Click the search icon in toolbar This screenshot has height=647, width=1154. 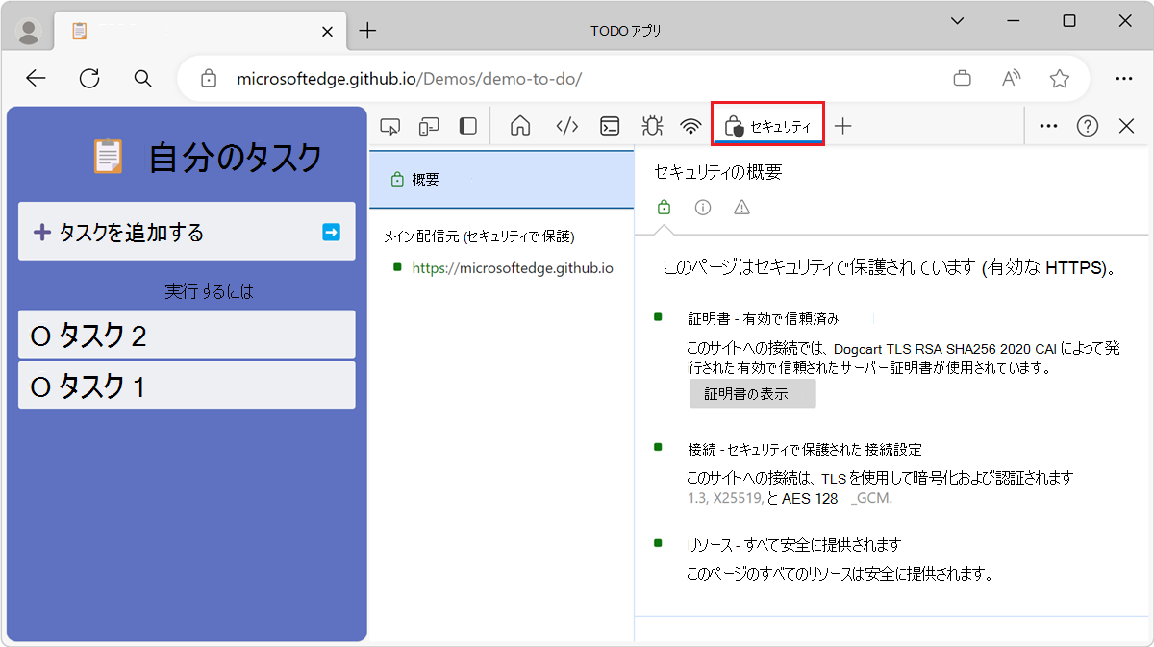[143, 79]
